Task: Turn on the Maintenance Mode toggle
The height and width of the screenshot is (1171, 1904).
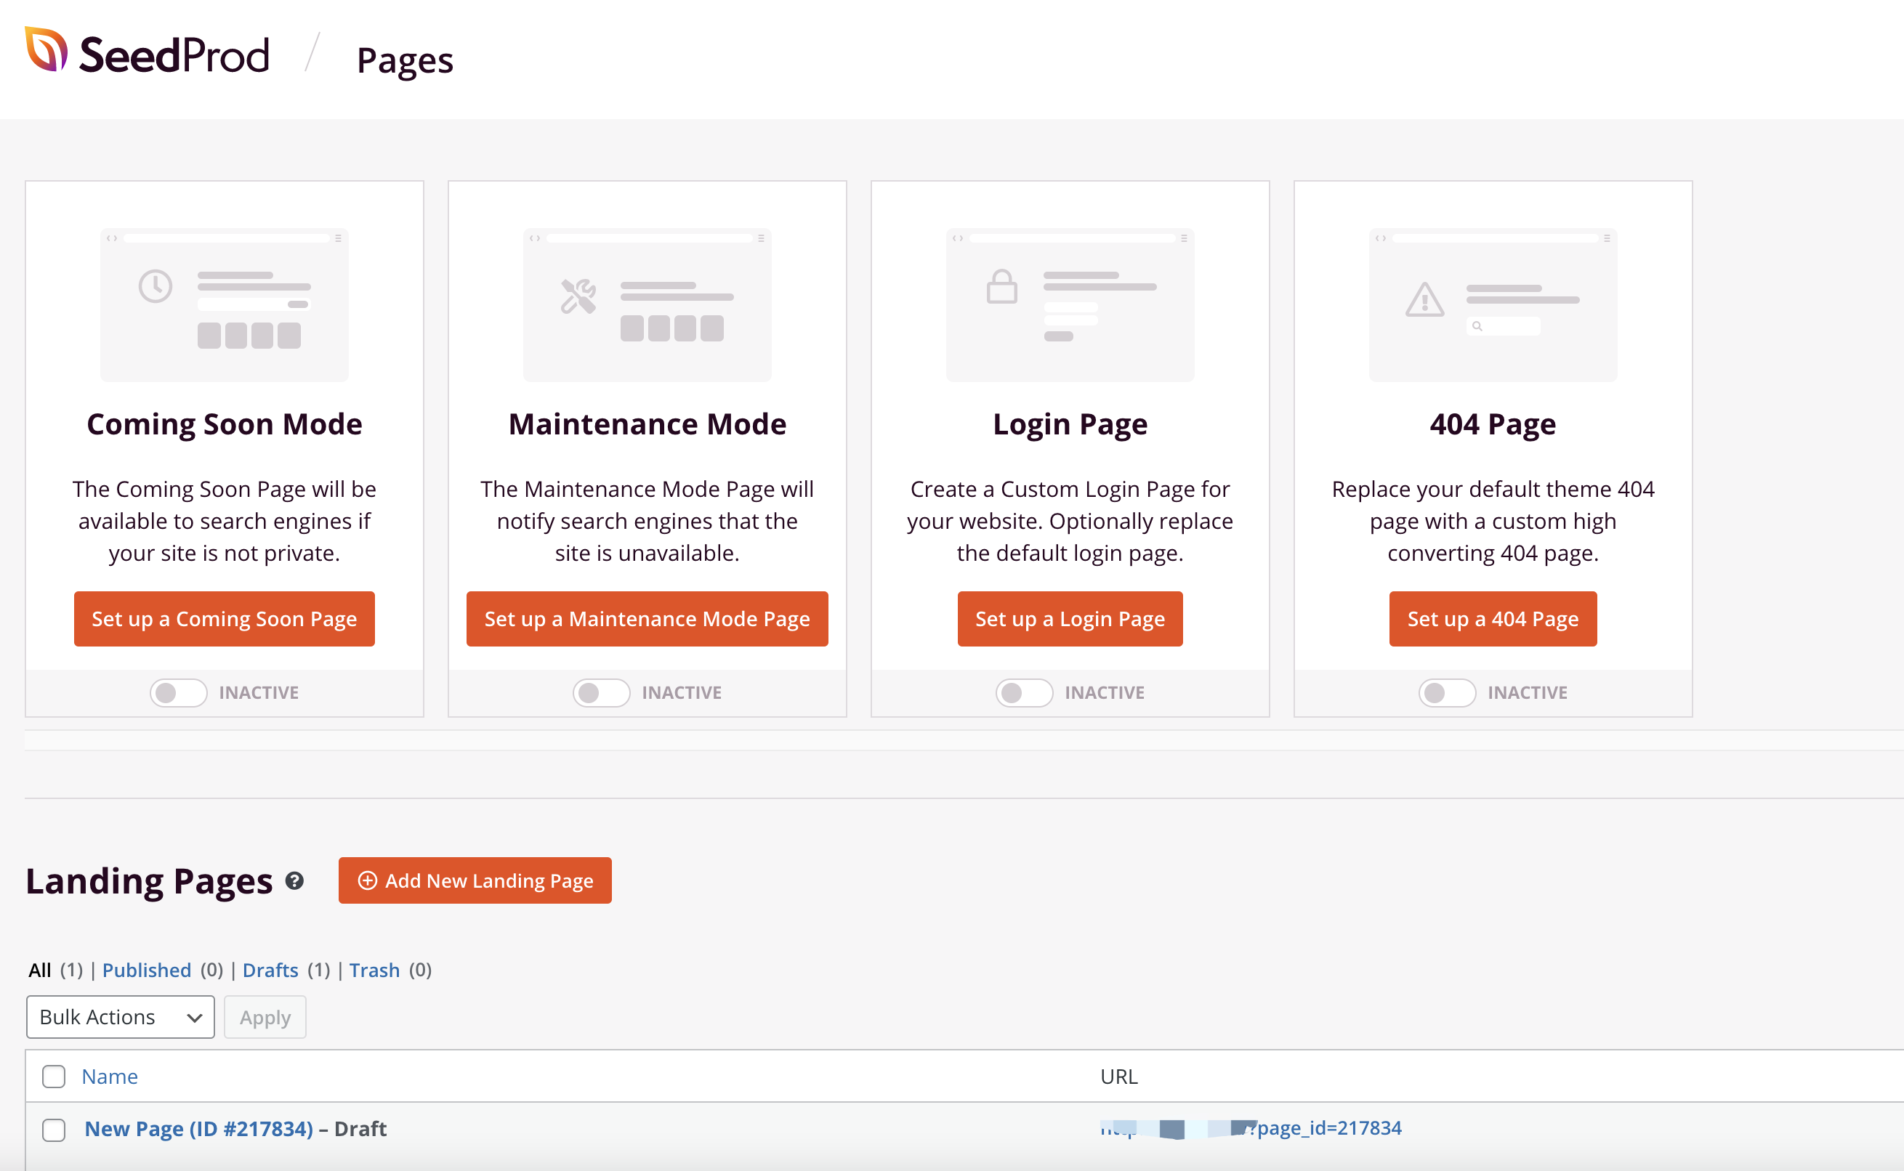Action: (x=601, y=692)
